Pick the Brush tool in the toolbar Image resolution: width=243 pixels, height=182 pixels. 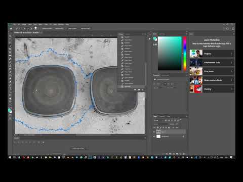click(10, 62)
